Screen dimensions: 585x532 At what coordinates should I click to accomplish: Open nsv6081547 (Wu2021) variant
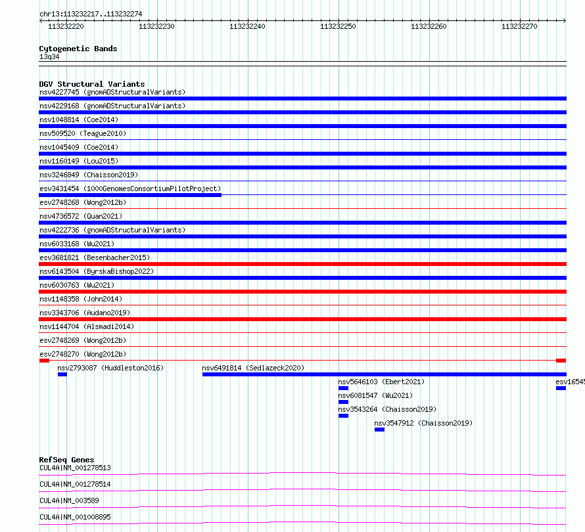point(375,395)
